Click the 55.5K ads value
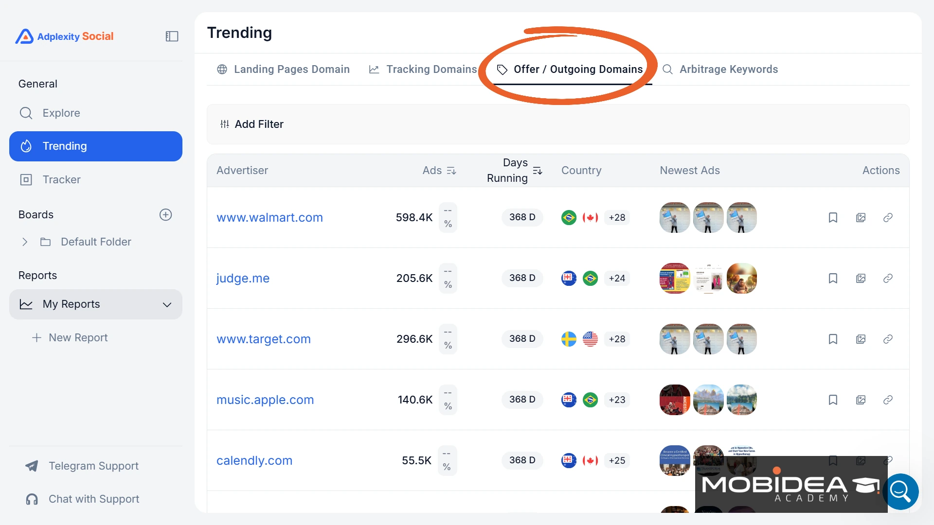Screen dimensions: 934x525 point(416,460)
